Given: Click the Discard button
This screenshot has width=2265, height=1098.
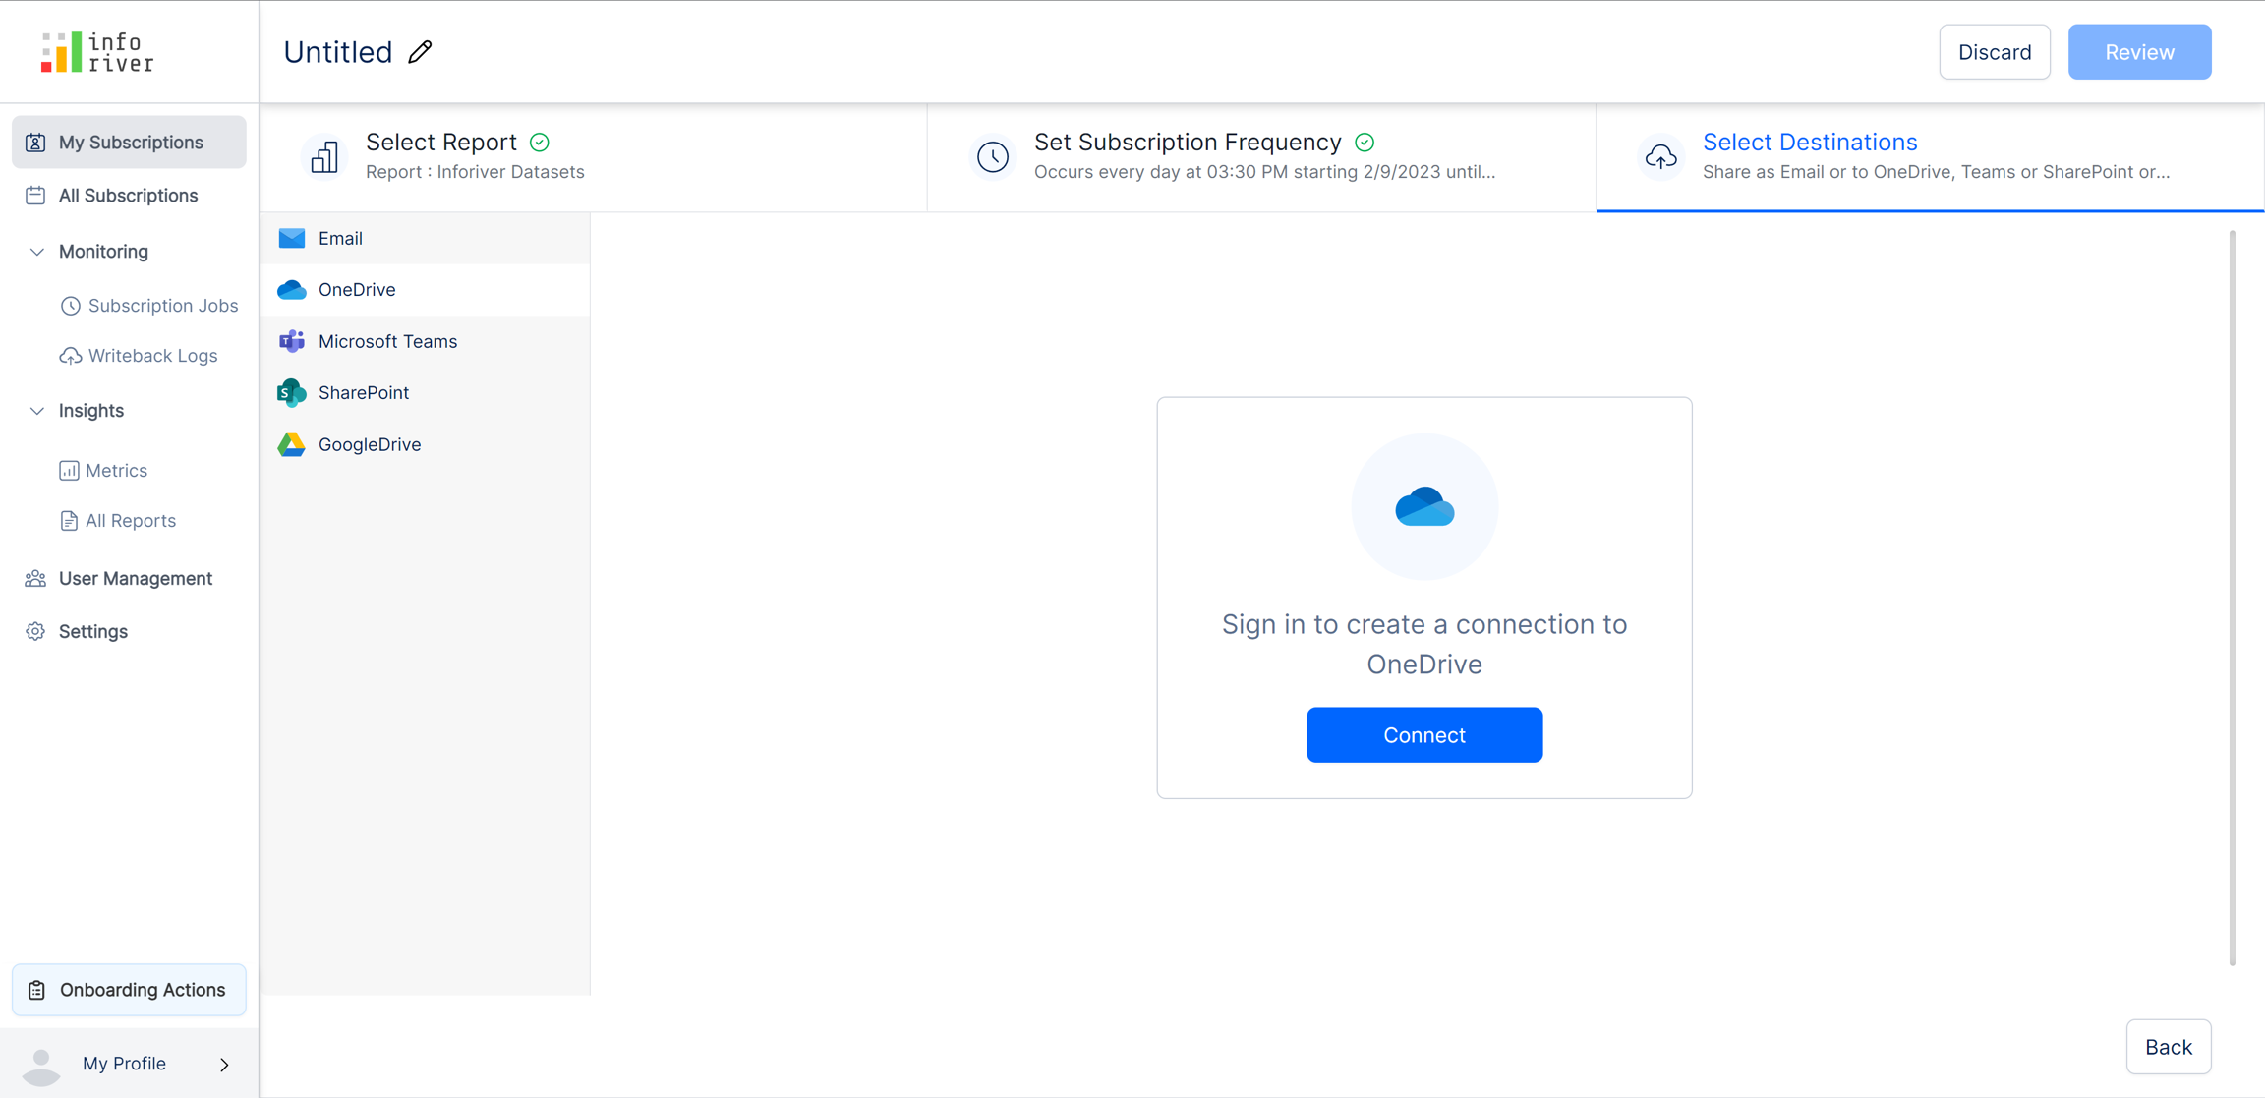Looking at the screenshot, I should pos(1994,52).
